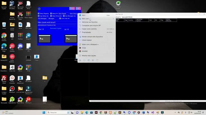Open Propriedades from the context menu
The width and height of the screenshot is (206, 115).
[x=97, y=32]
